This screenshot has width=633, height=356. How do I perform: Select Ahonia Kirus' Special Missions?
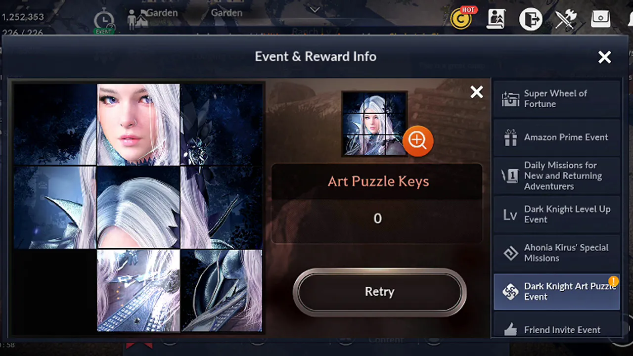click(557, 253)
